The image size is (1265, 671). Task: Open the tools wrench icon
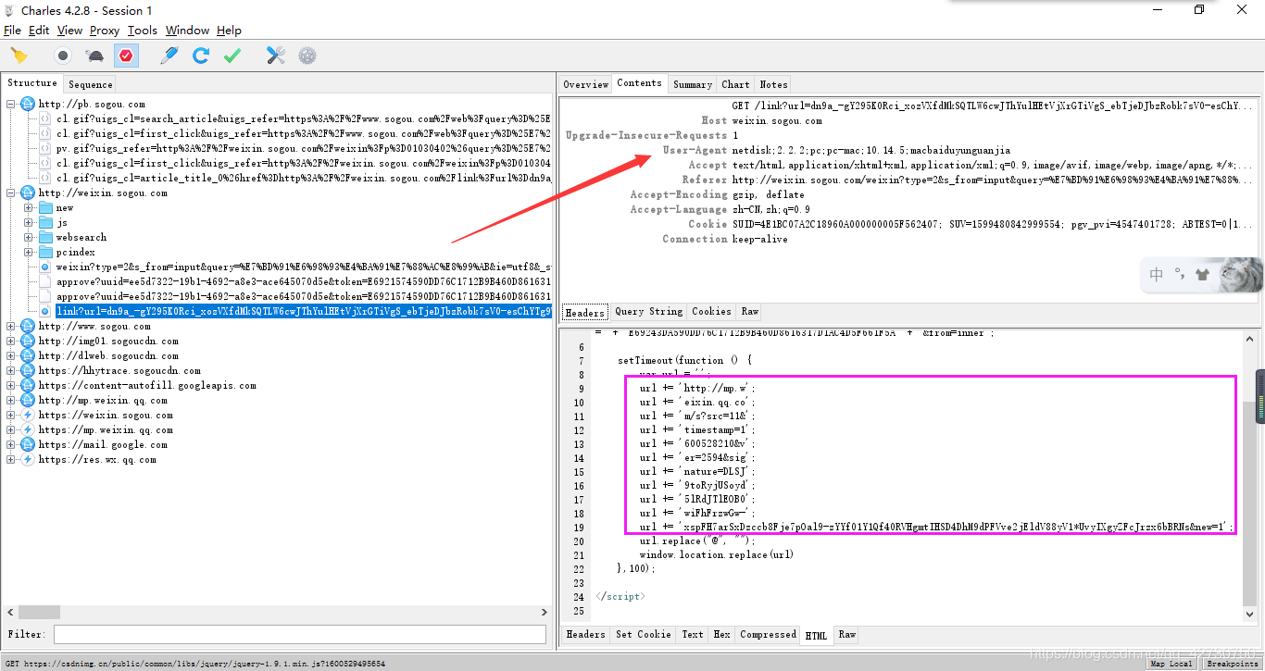275,56
